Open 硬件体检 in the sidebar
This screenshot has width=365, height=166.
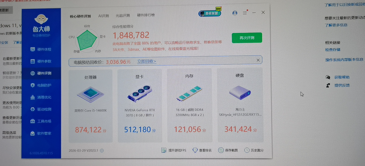click(41, 49)
